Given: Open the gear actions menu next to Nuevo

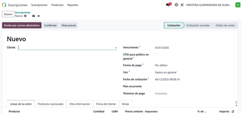Looking at the screenshot, I should 25,16.
